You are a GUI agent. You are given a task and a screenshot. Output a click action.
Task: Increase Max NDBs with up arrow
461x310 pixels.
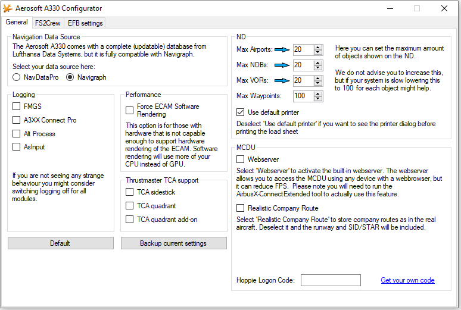click(318, 63)
